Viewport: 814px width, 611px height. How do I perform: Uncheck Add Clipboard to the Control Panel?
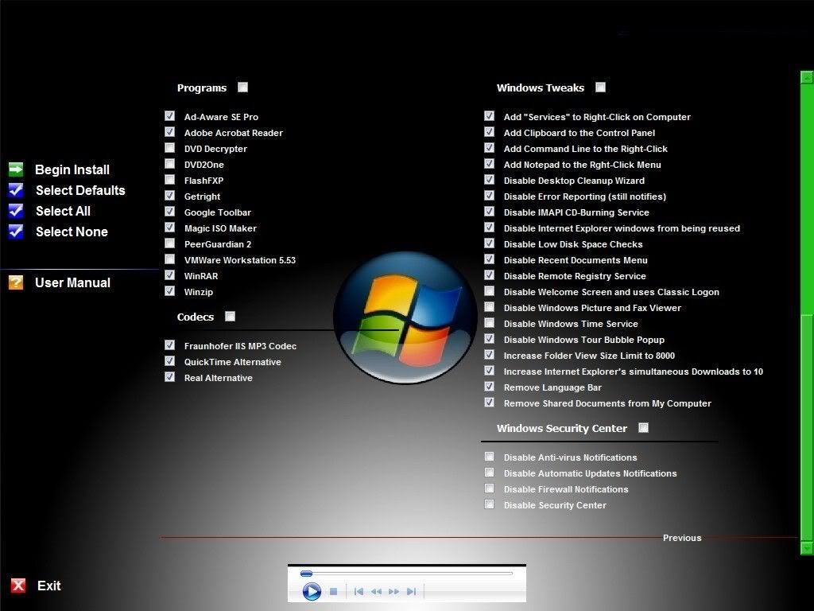[x=489, y=132]
